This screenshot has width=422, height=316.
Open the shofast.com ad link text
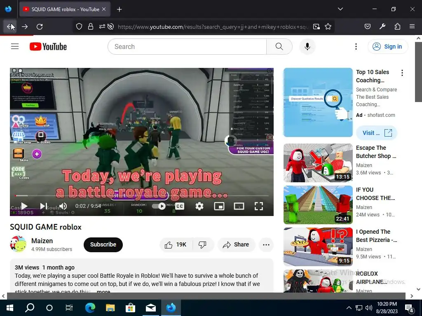381,115
